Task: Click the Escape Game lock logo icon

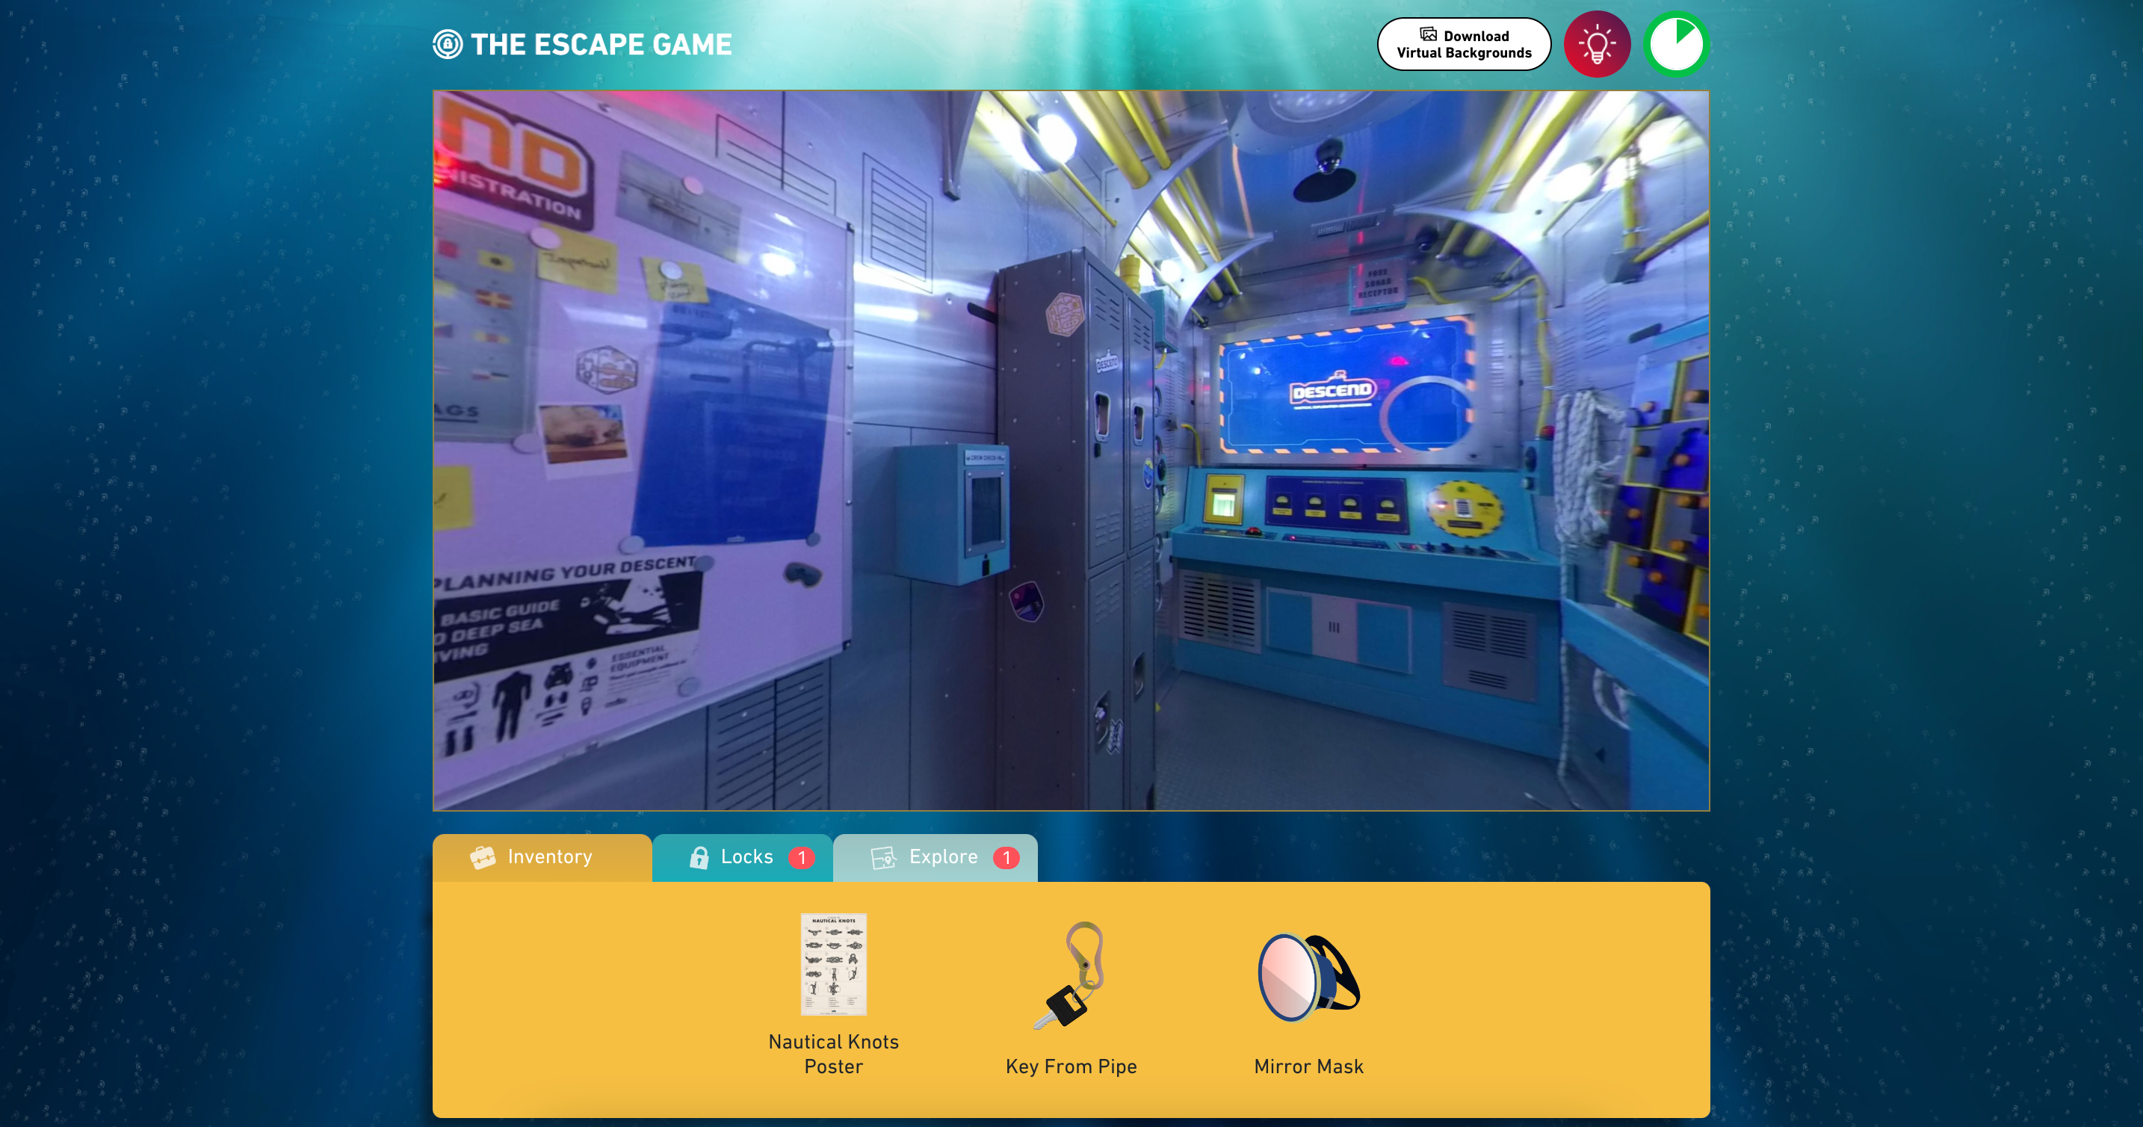Action: pyautogui.click(x=448, y=44)
